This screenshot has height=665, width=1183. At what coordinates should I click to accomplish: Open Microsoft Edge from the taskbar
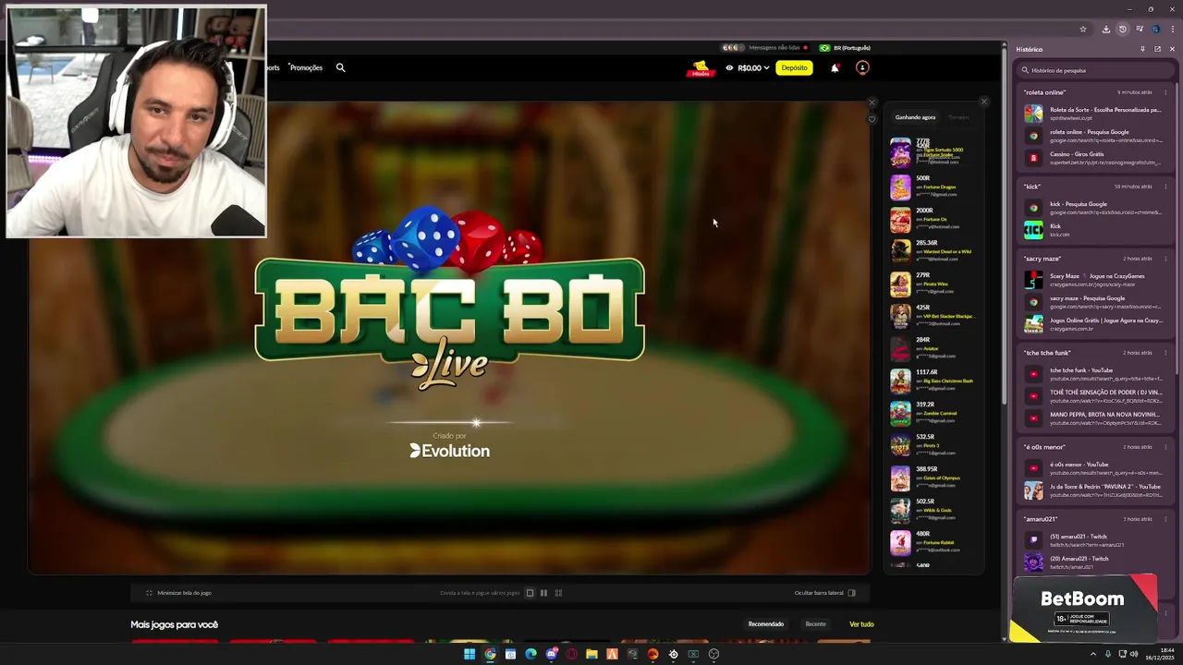(531, 654)
